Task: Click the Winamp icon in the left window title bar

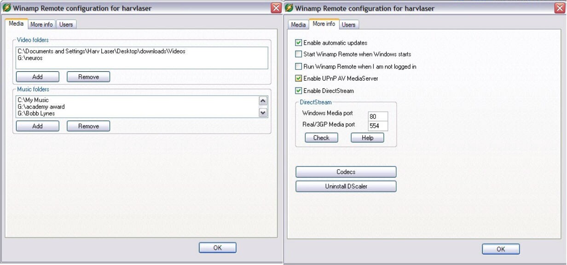Action: [7, 8]
